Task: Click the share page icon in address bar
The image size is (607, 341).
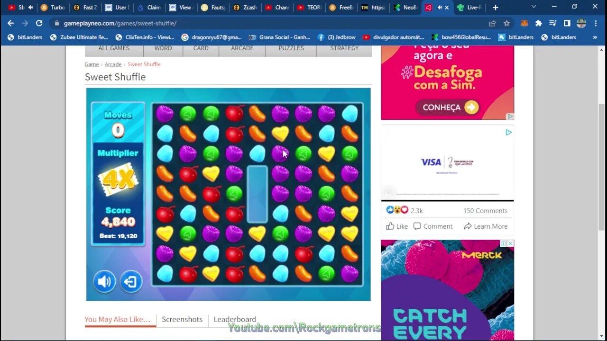Action: click(492, 23)
